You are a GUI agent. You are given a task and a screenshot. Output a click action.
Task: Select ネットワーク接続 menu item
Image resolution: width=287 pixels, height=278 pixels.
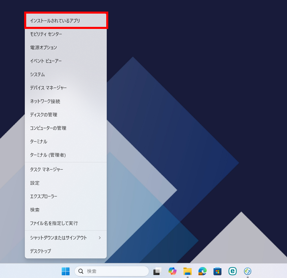(x=66, y=101)
